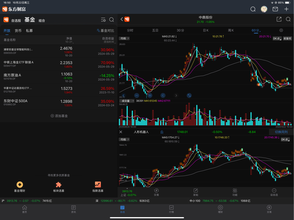Search funds in left panel
Screen dimensions: 294x220
[112, 20]
